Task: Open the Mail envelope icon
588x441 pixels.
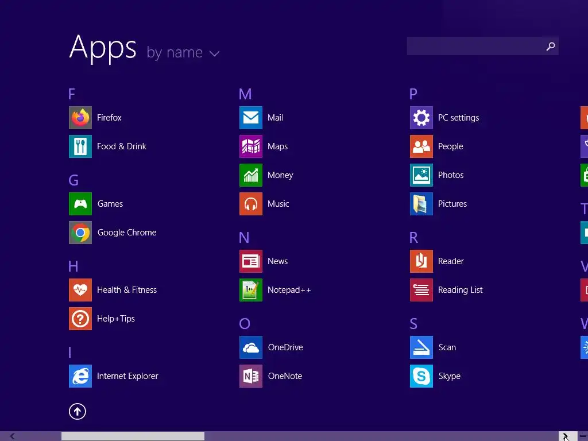Action: pos(251,118)
